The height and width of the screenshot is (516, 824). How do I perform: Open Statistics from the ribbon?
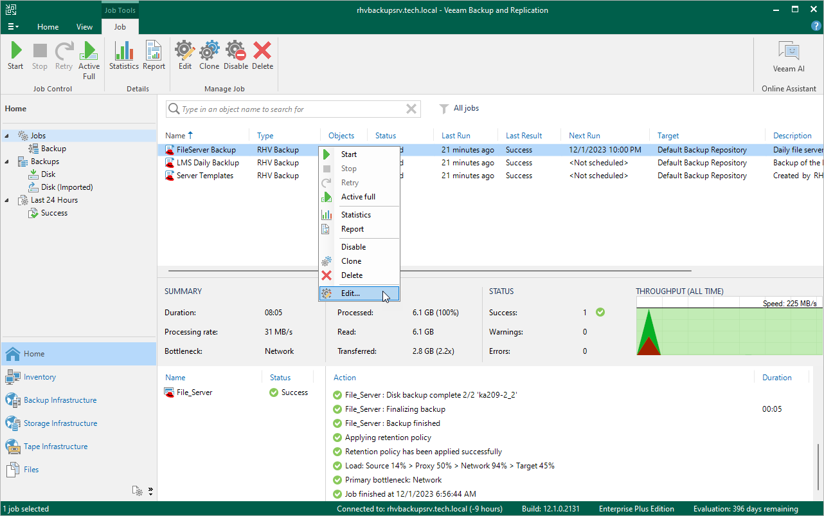124,55
